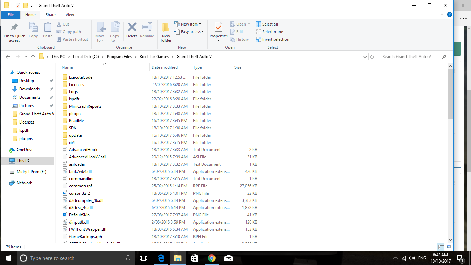
Task: Refresh the current folder view
Action: [372, 57]
